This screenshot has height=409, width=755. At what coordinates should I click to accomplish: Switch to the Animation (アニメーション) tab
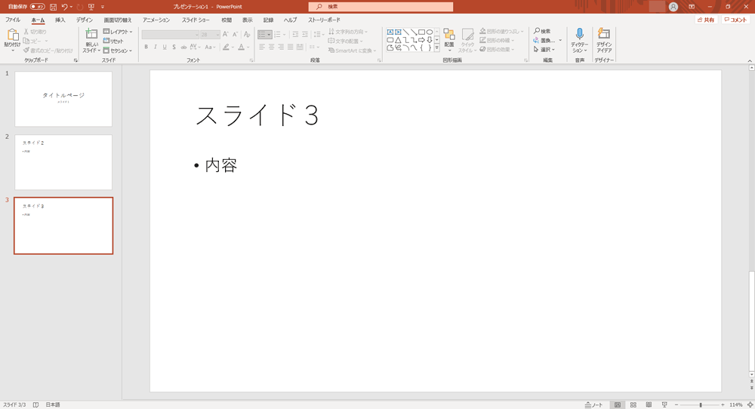point(156,20)
